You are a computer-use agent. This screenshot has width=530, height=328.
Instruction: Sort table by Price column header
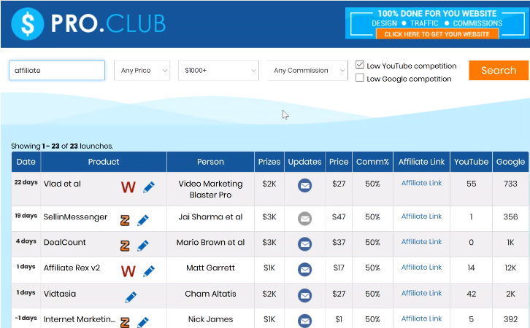pos(339,162)
